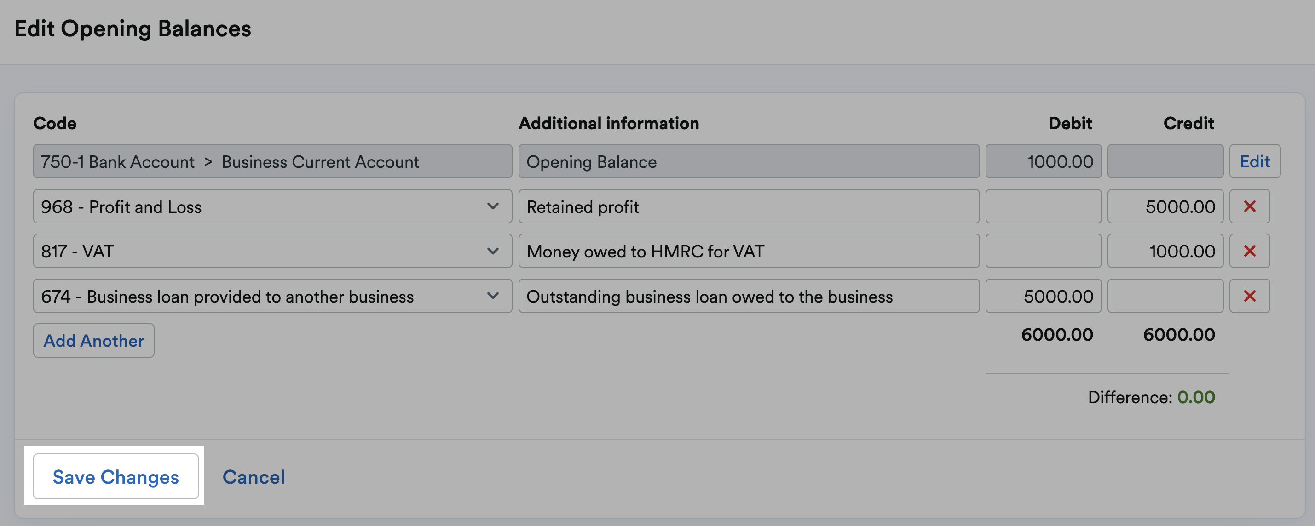Click the Edit Opening Balances heading
This screenshot has height=526, width=1315.
133,29
